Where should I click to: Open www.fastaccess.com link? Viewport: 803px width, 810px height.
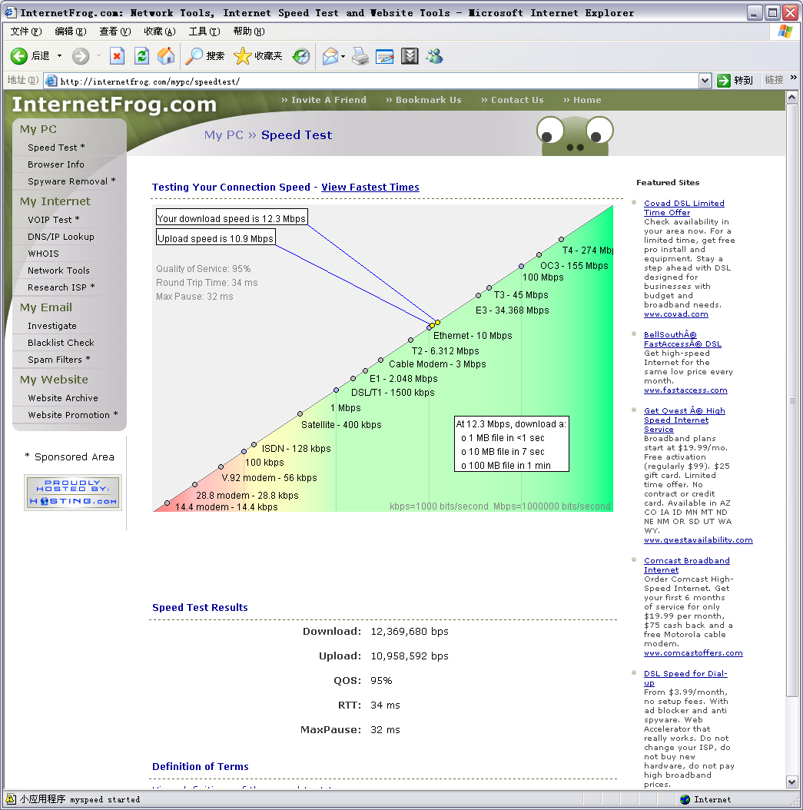coord(685,390)
